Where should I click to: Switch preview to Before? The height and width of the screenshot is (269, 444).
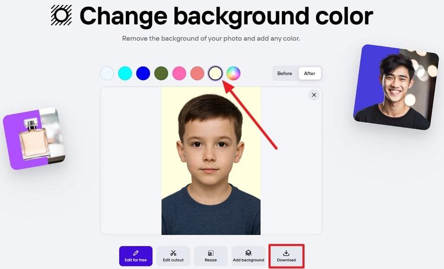[x=285, y=73]
